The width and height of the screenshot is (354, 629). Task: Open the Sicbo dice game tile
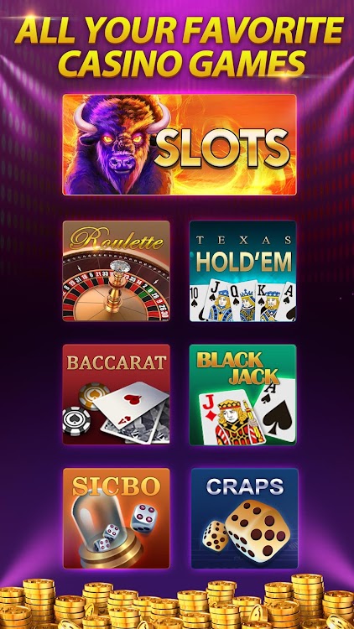pyautogui.click(x=117, y=518)
